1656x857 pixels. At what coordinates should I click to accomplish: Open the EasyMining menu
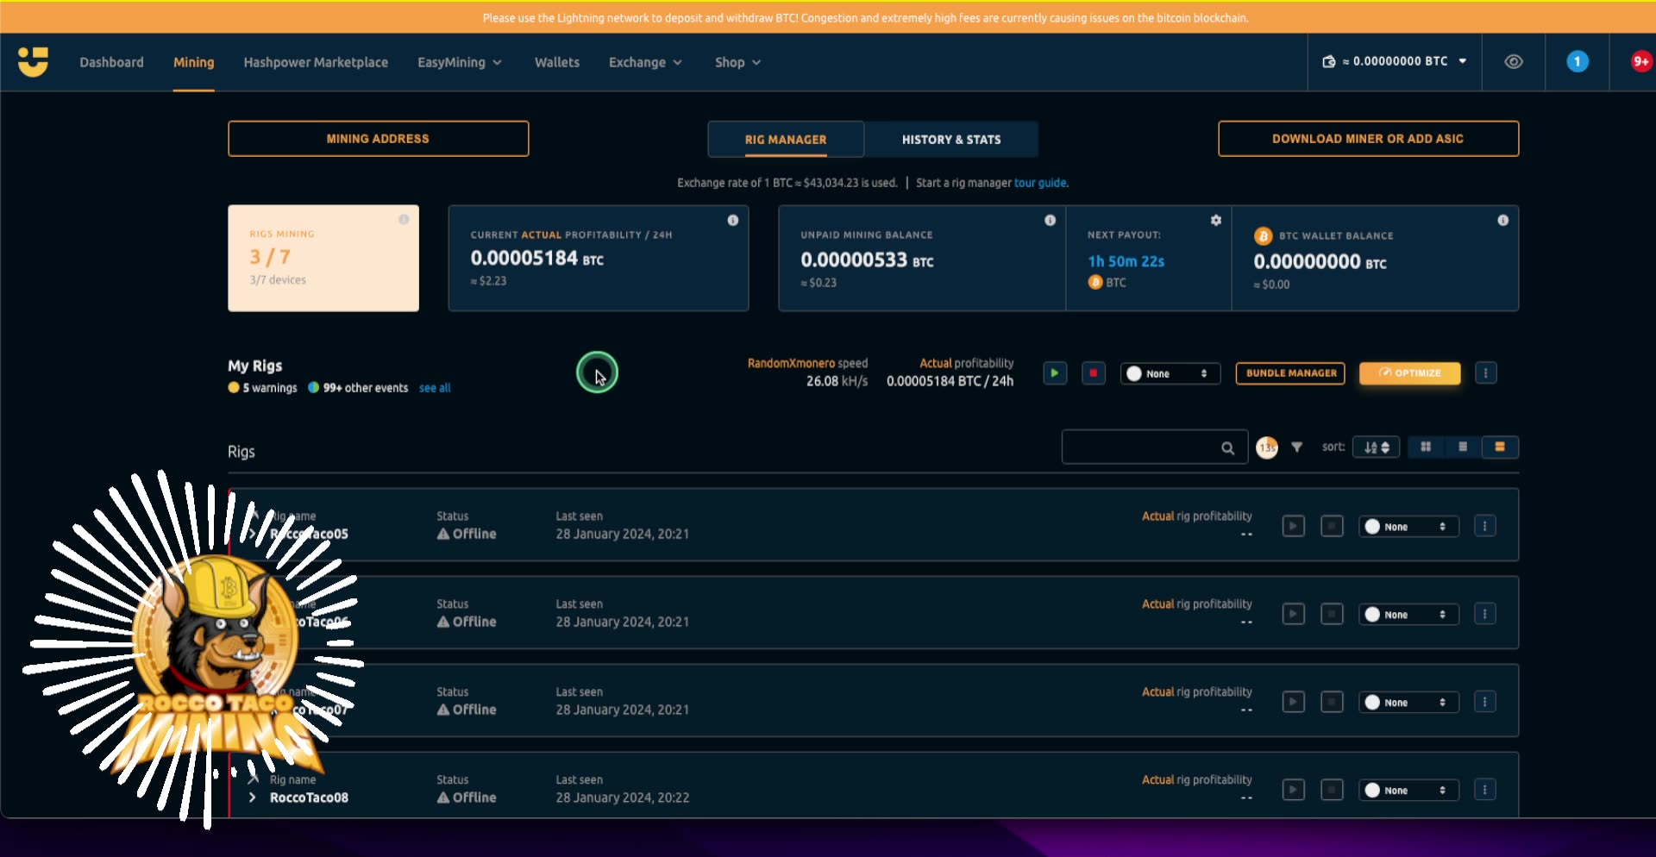tap(459, 62)
